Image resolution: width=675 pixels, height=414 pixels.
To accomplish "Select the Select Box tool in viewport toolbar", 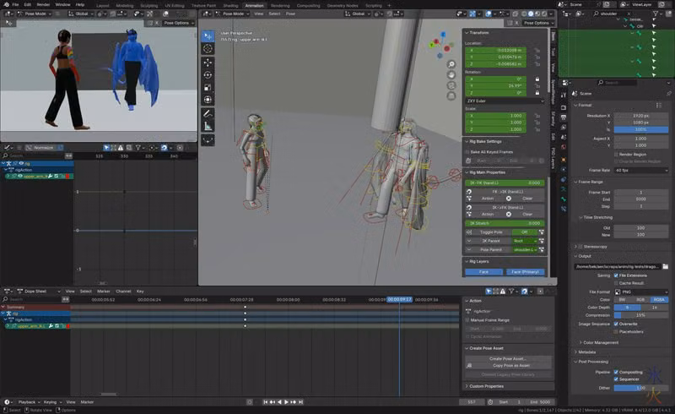I will [x=208, y=36].
